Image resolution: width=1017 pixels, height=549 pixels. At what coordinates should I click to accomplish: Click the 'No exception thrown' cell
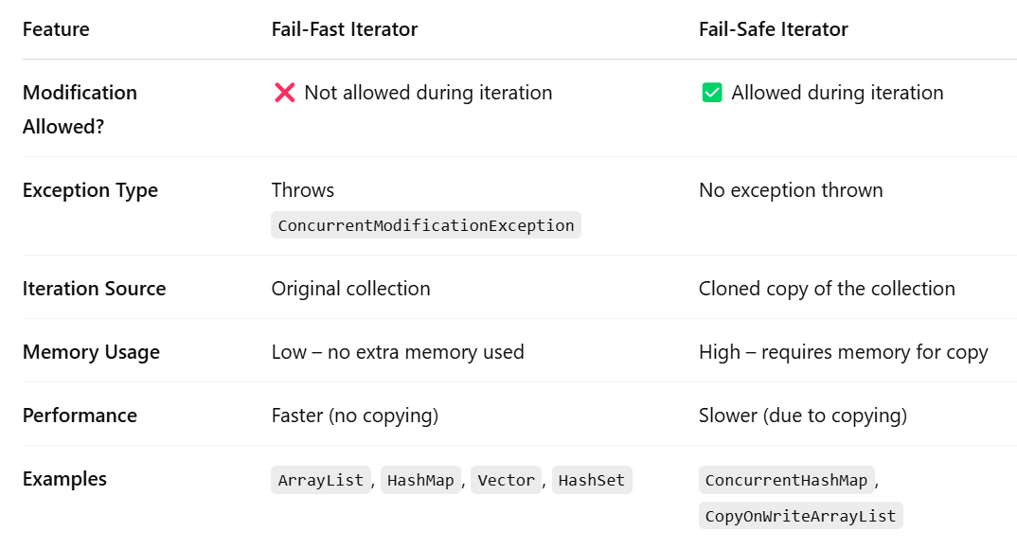[791, 190]
